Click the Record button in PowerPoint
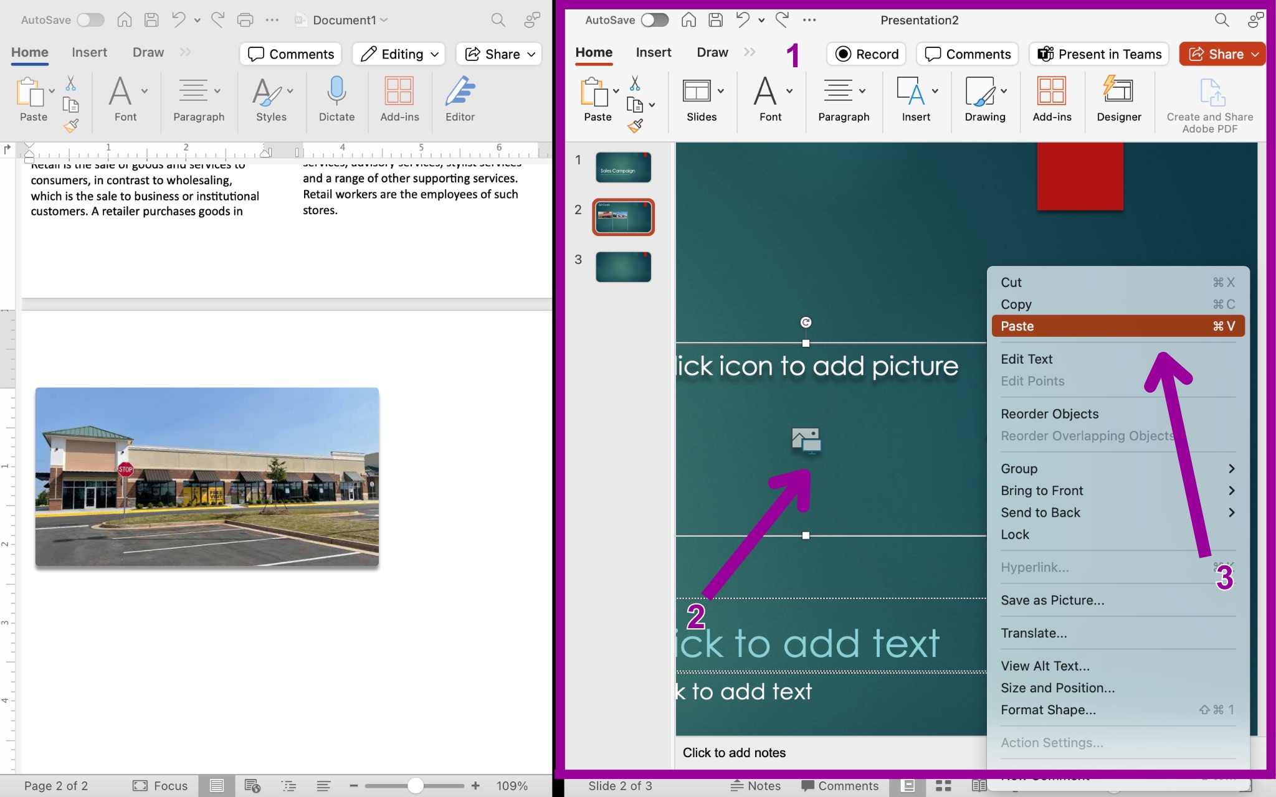1276x797 pixels. click(x=867, y=54)
